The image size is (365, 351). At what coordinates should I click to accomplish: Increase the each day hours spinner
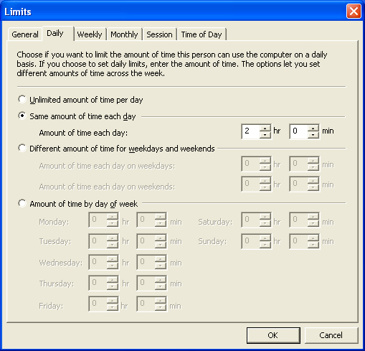265,128
